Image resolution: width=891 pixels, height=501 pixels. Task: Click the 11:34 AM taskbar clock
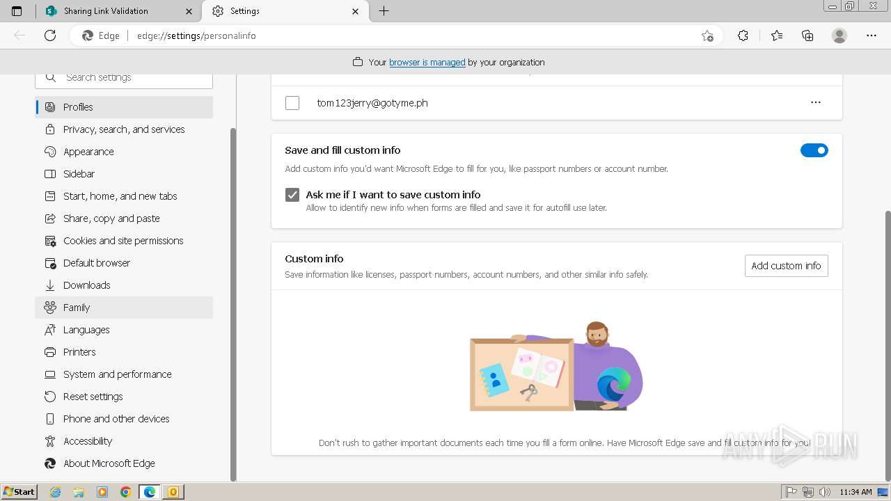point(855,492)
